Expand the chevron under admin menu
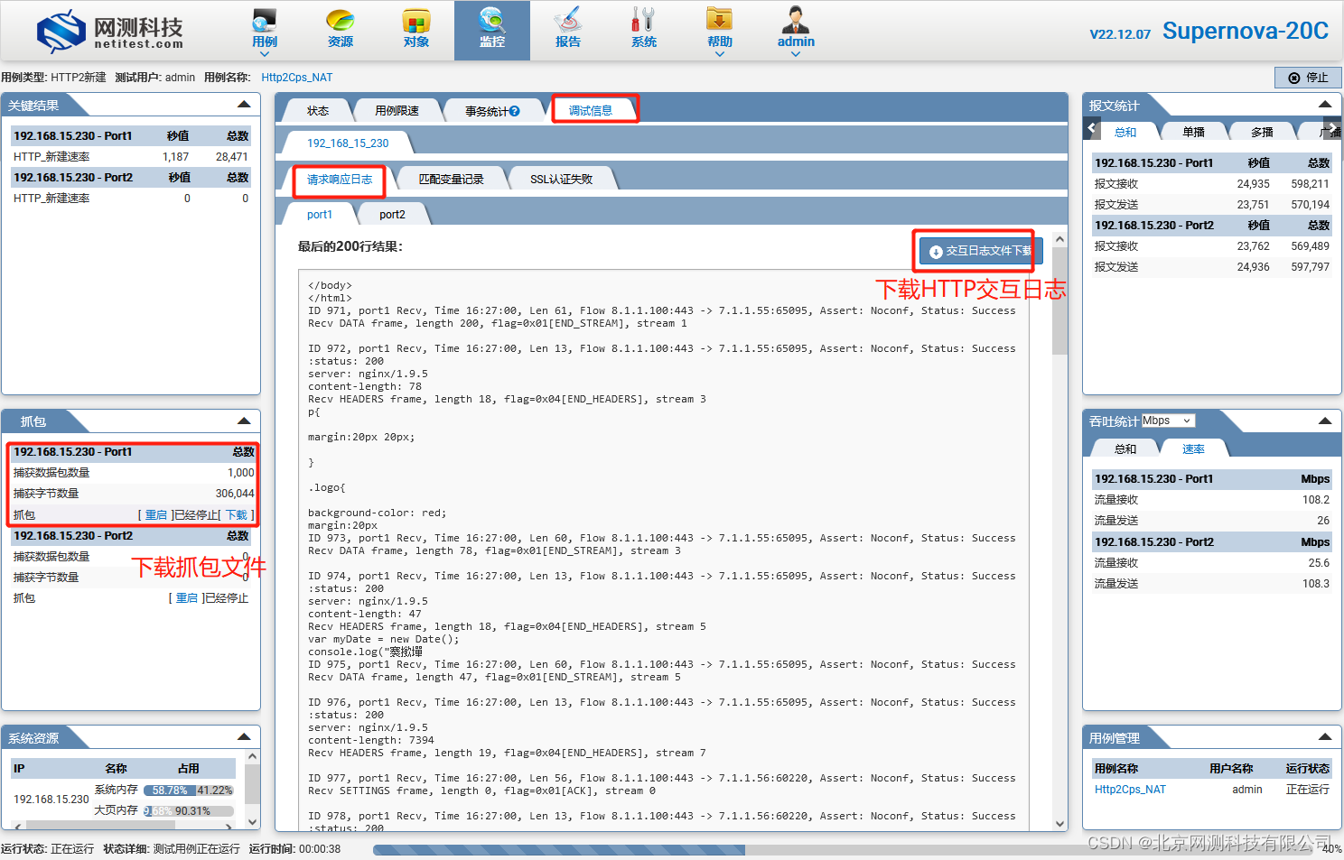 796,54
